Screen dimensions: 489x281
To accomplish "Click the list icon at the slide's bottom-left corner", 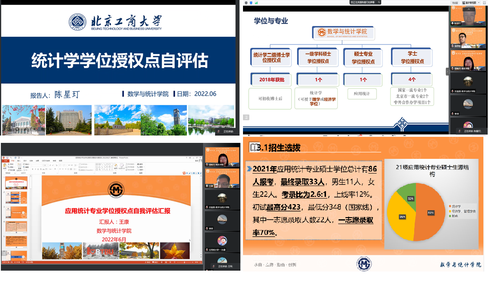I will pos(246,117).
